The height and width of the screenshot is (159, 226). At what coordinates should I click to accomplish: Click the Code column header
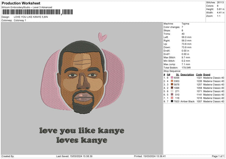(x=199, y=75)
